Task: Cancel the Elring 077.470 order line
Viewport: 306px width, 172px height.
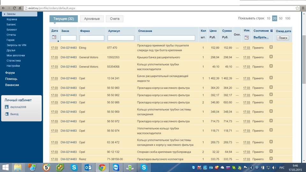Action: (271, 47)
